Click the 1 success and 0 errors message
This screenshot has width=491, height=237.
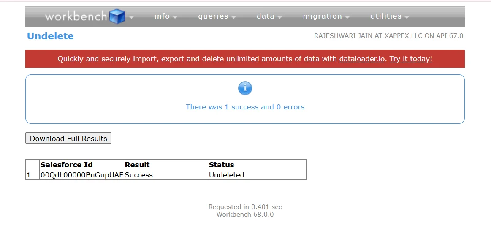click(x=245, y=107)
